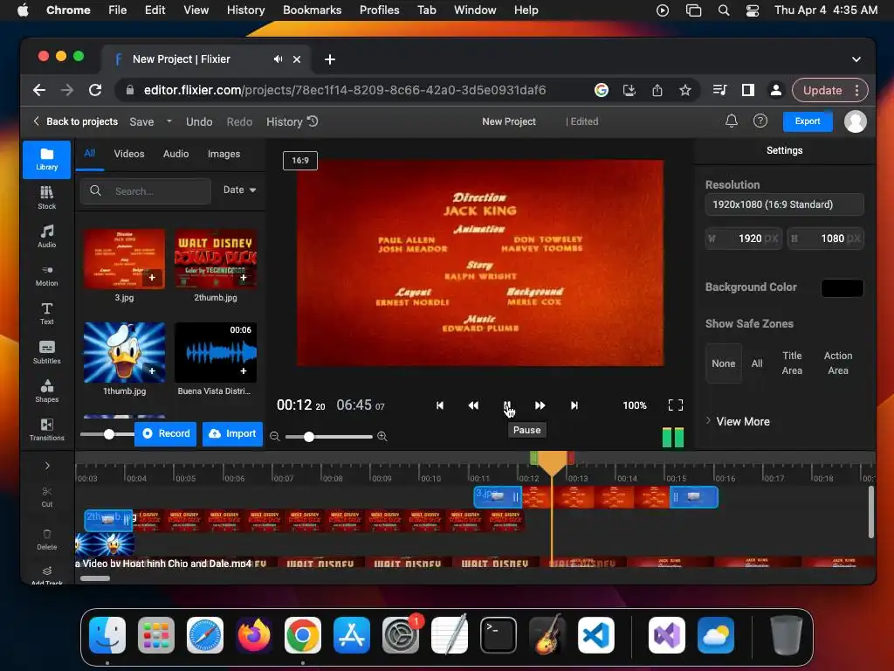Open the Library panel

(47, 159)
